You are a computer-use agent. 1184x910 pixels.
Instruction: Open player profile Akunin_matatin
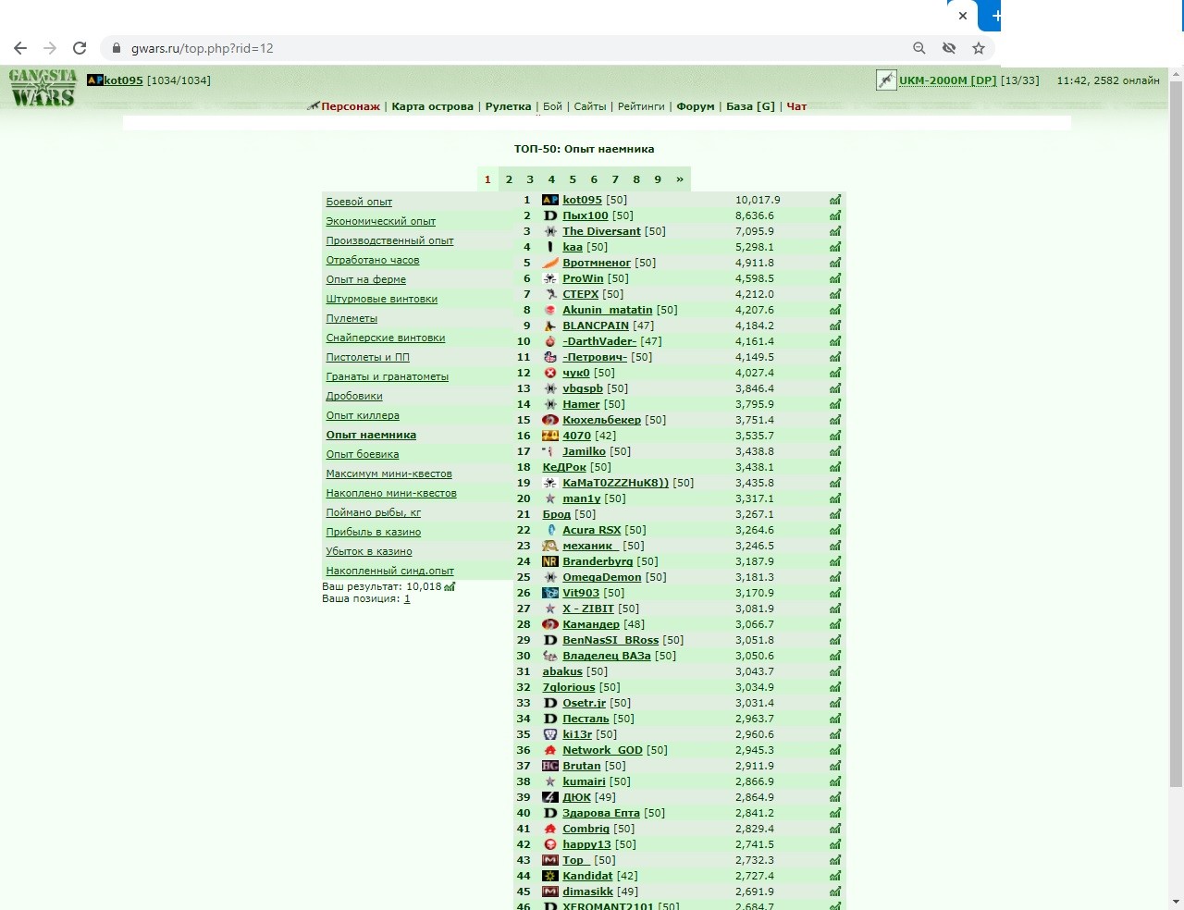[x=607, y=310]
